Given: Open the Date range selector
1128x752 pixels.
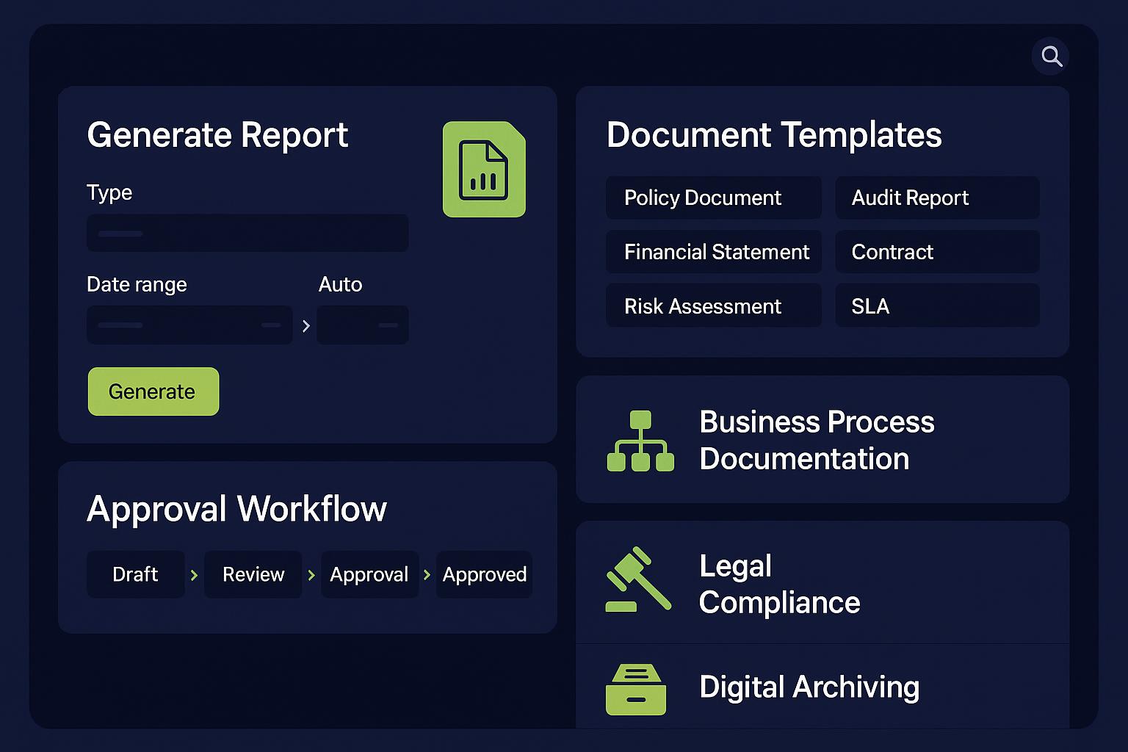Looking at the screenshot, I should tap(189, 325).
